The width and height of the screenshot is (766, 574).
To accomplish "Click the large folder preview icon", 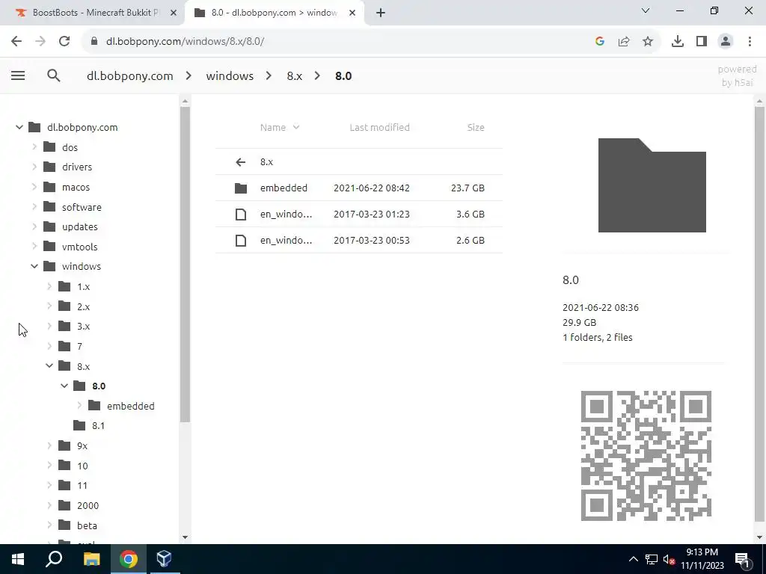I will click(652, 185).
